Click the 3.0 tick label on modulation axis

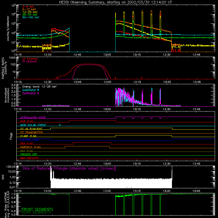pyautogui.click(x=13, y=85)
